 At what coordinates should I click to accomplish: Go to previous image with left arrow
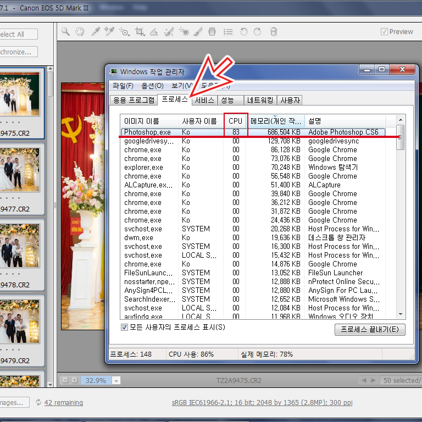[x=364, y=380]
